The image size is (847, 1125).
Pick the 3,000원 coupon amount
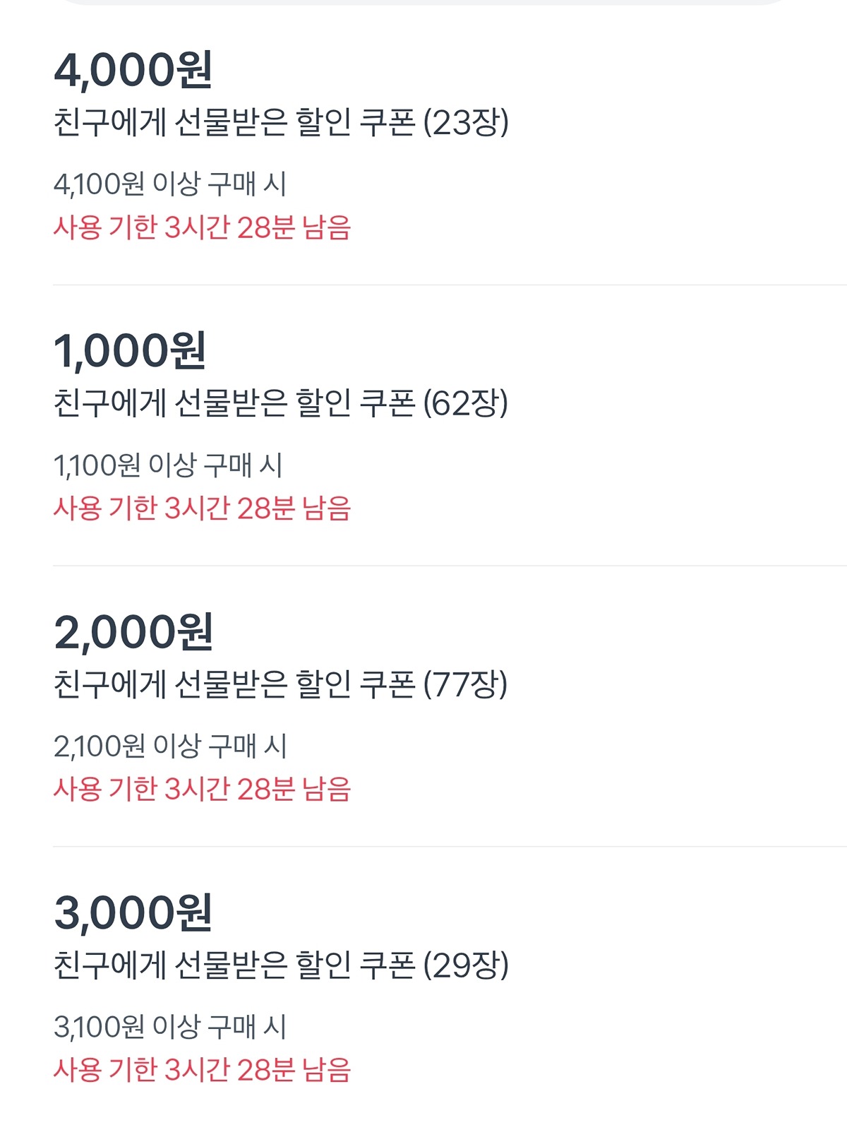click(133, 912)
